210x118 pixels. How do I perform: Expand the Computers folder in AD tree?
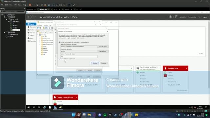pyautogui.click(x=40, y=39)
